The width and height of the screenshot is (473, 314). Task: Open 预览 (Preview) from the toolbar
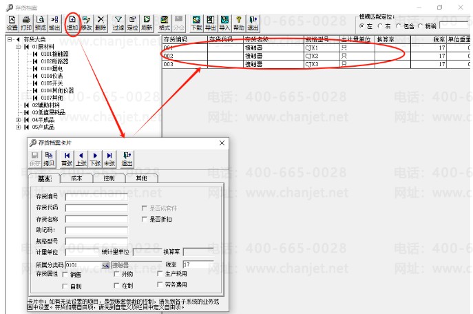41,23
